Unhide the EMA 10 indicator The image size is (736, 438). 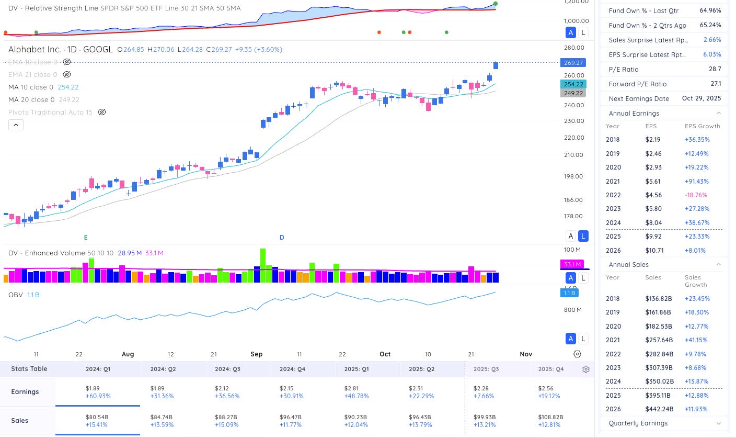(67, 62)
